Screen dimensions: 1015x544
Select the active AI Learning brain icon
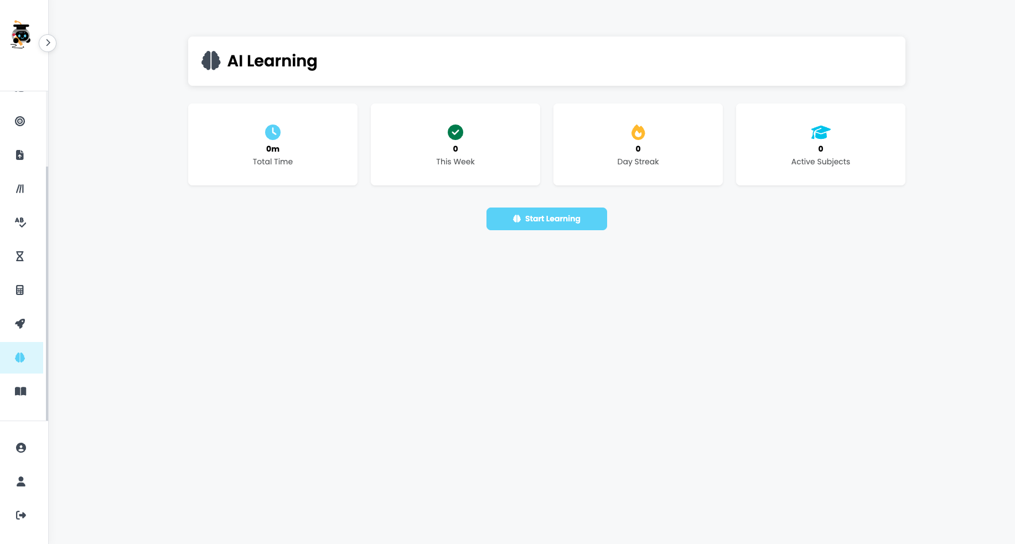click(22, 358)
